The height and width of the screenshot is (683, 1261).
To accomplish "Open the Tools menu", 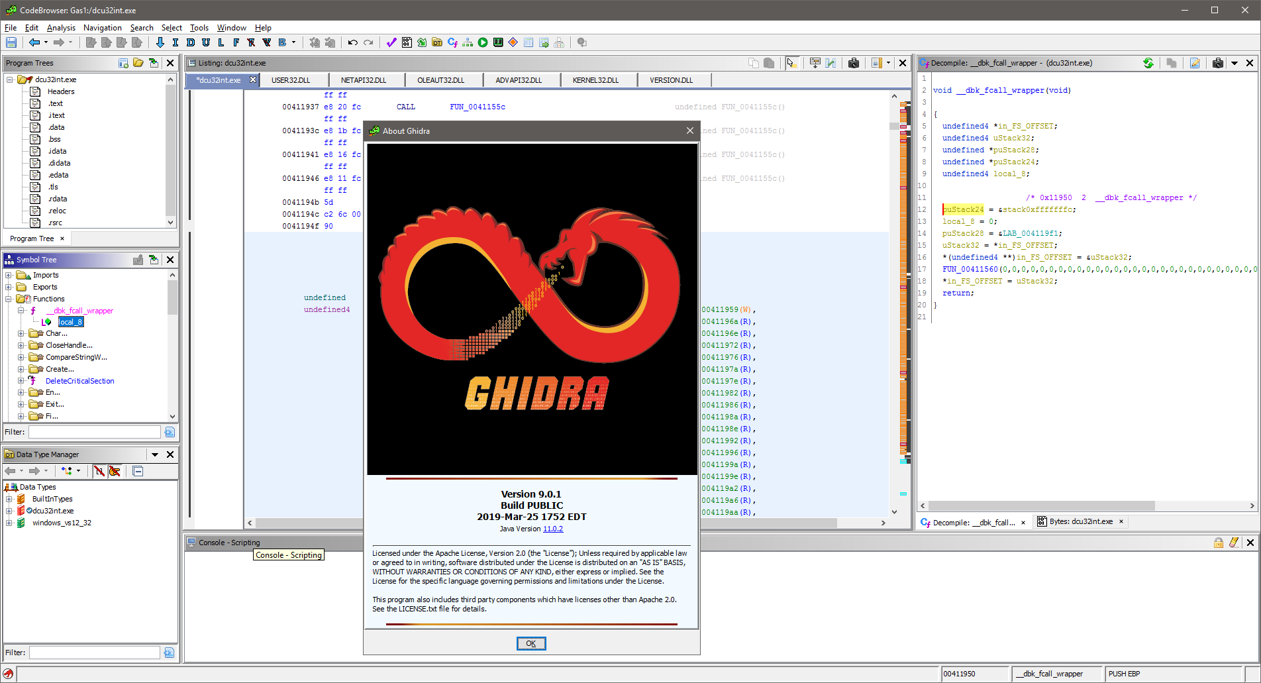I will pyautogui.click(x=199, y=28).
